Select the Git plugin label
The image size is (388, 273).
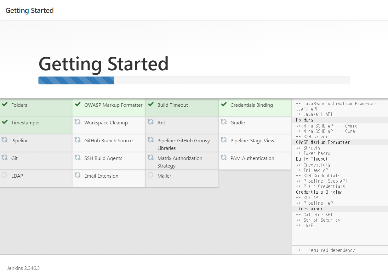pos(14,158)
